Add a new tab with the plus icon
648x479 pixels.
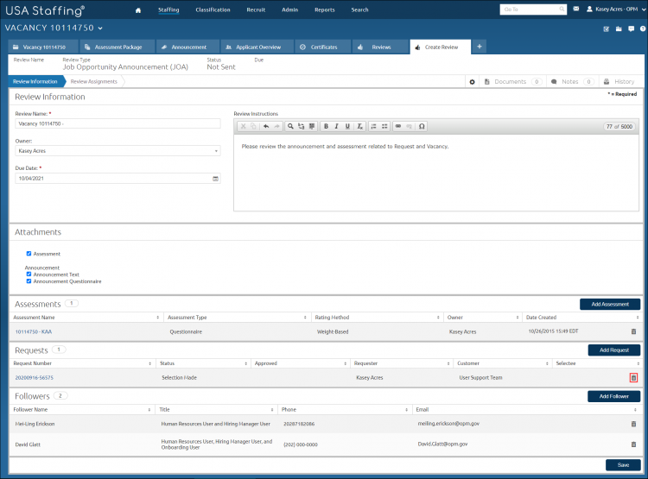coord(480,47)
